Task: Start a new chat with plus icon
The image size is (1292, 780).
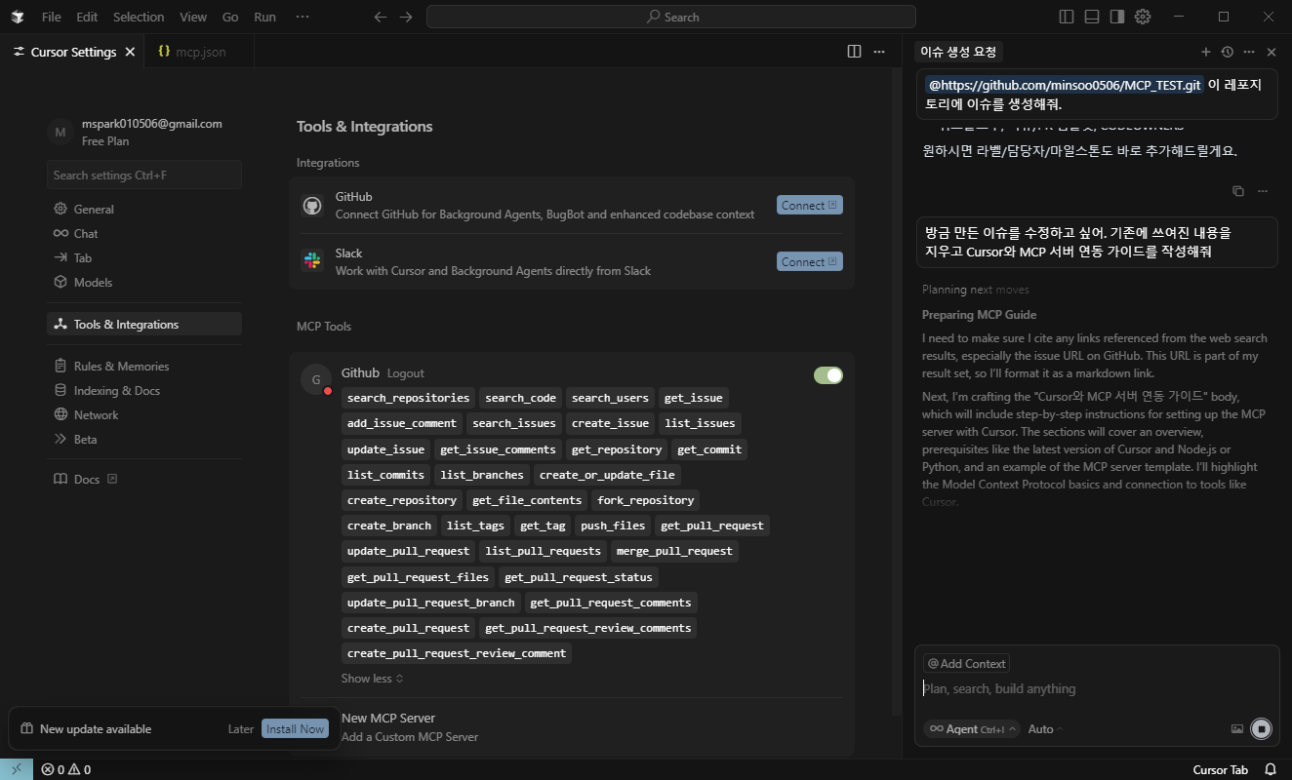Action: click(x=1205, y=52)
